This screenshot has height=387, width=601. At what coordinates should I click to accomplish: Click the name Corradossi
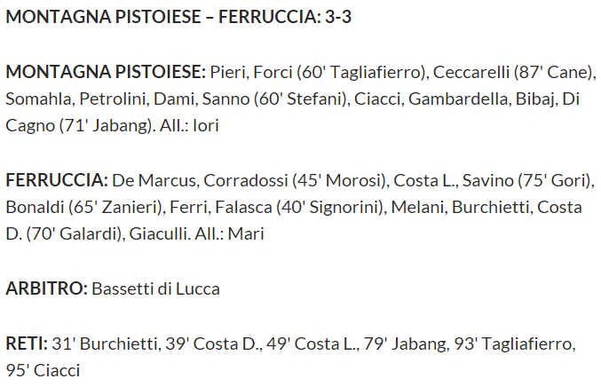click(x=246, y=180)
